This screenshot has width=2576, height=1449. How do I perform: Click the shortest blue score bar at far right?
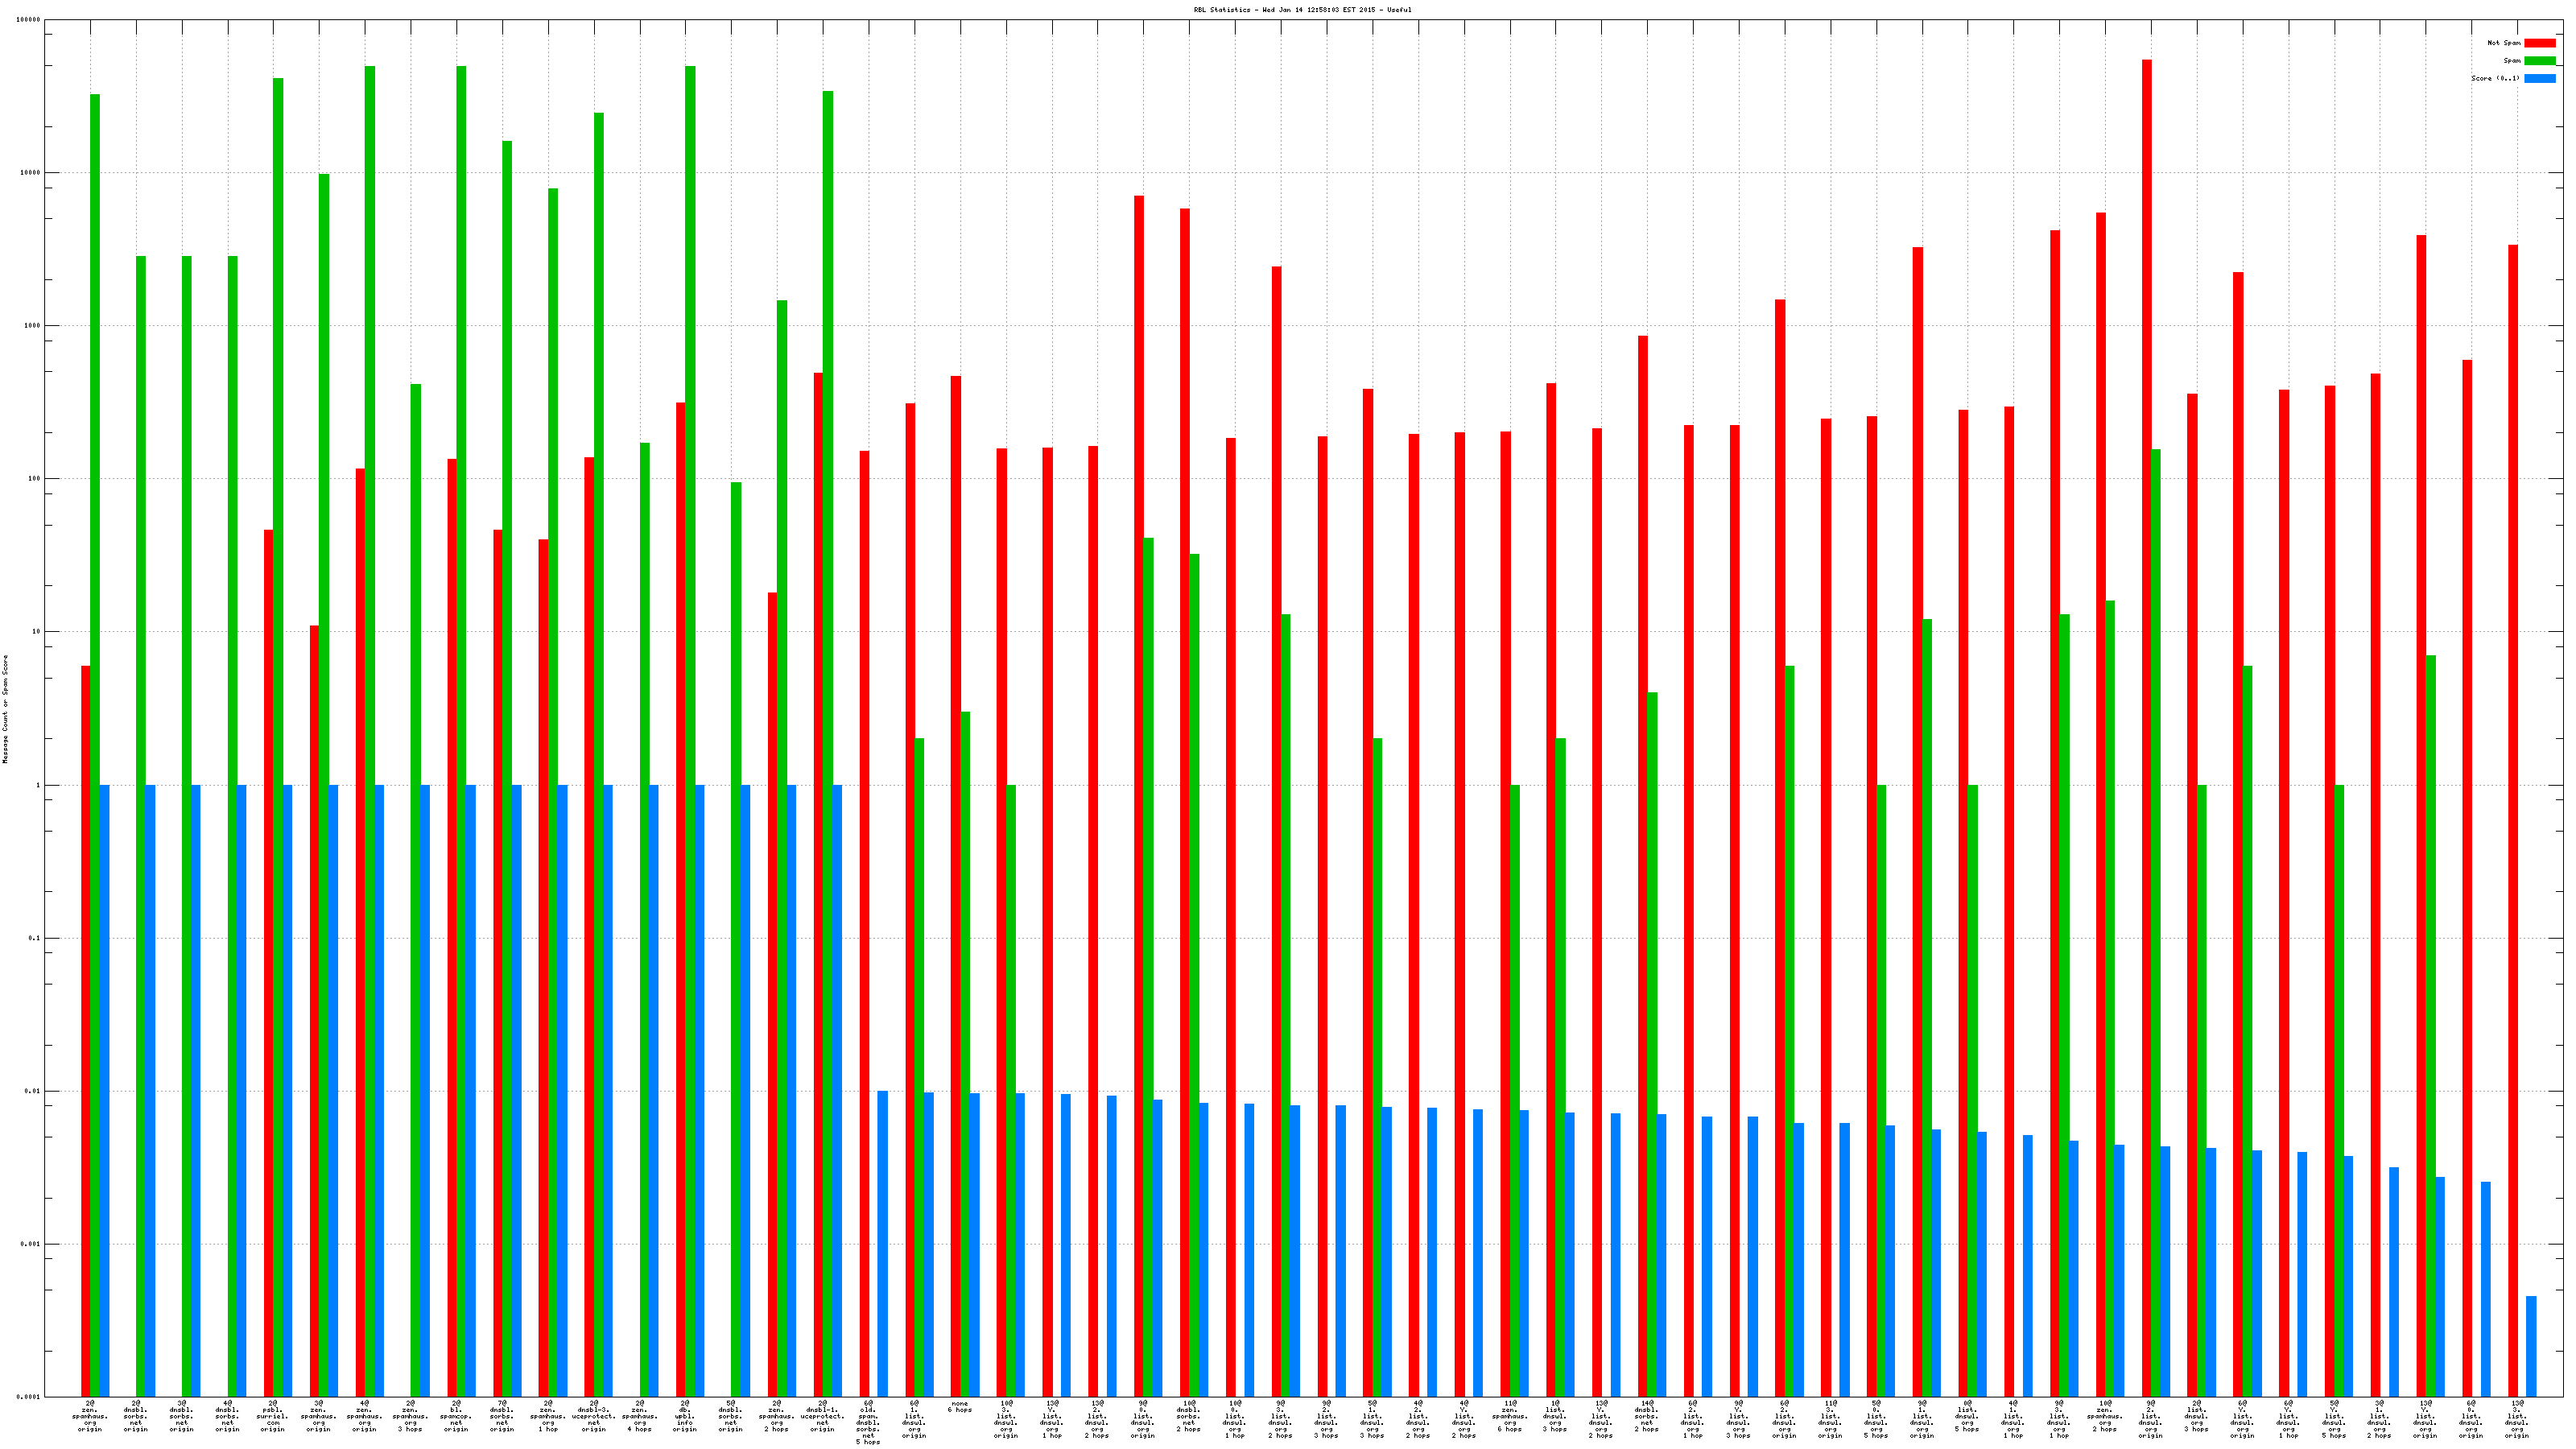(2531, 1346)
